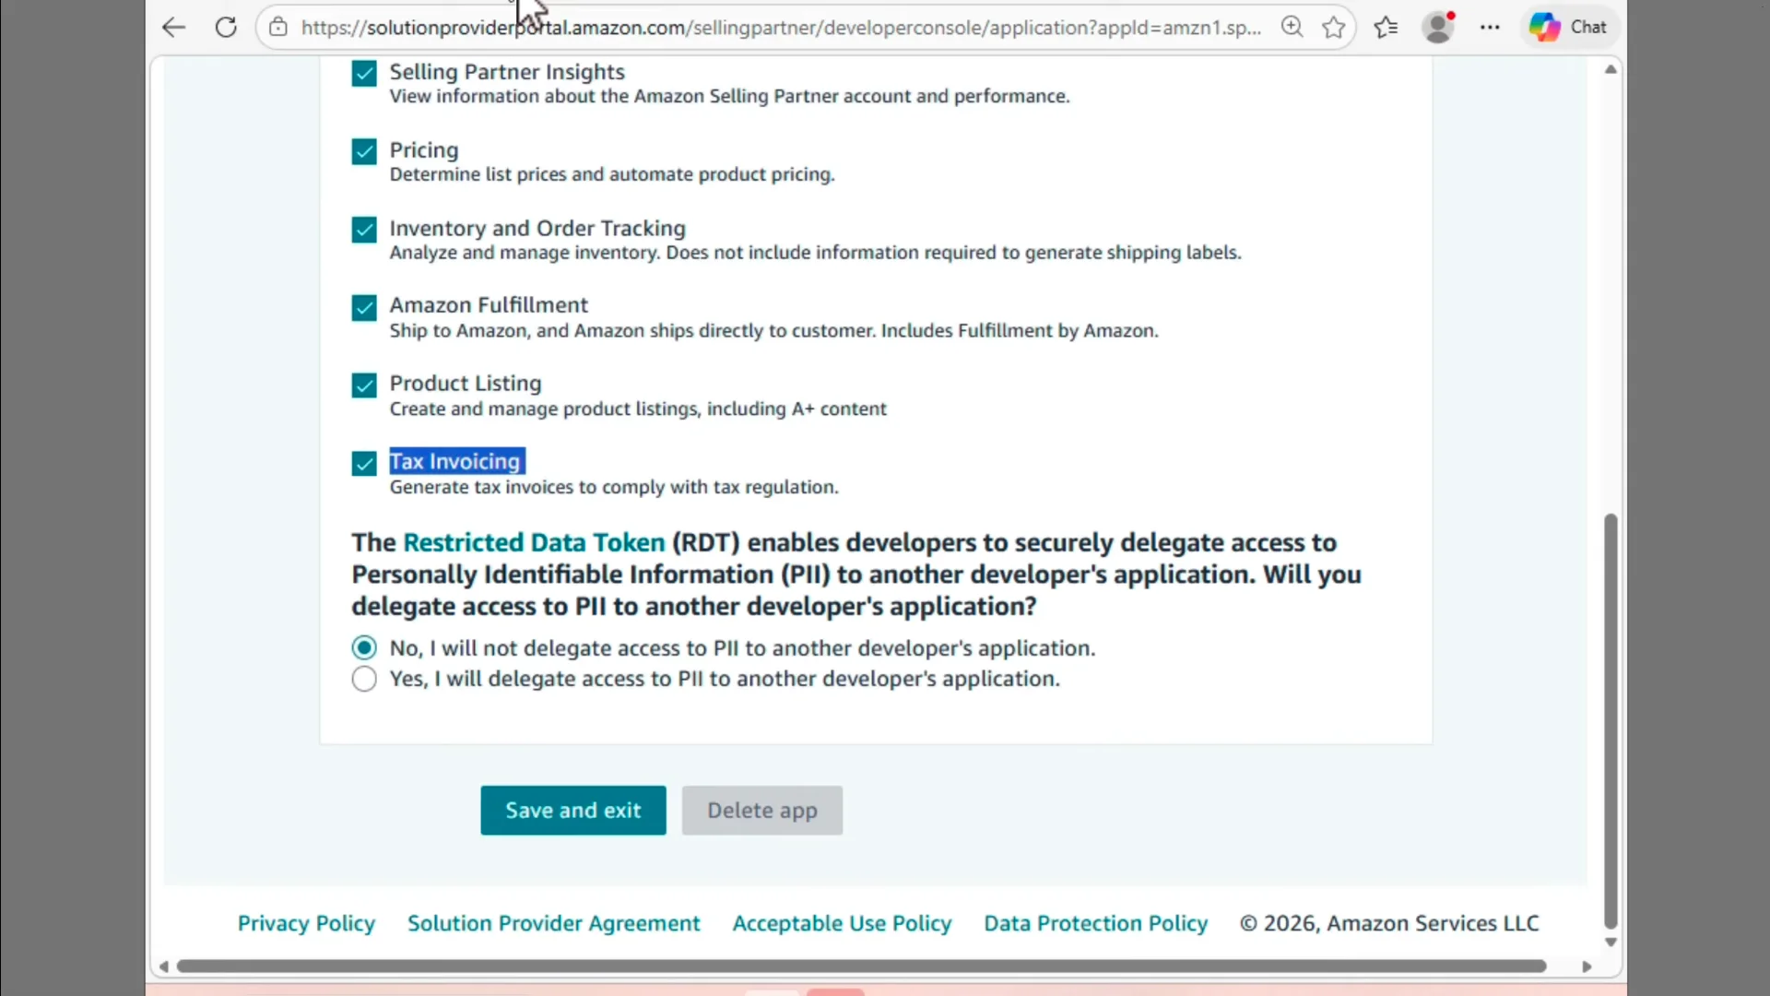
Task: Toggle Inventory and Order Tracking checkbox
Action: point(364,230)
